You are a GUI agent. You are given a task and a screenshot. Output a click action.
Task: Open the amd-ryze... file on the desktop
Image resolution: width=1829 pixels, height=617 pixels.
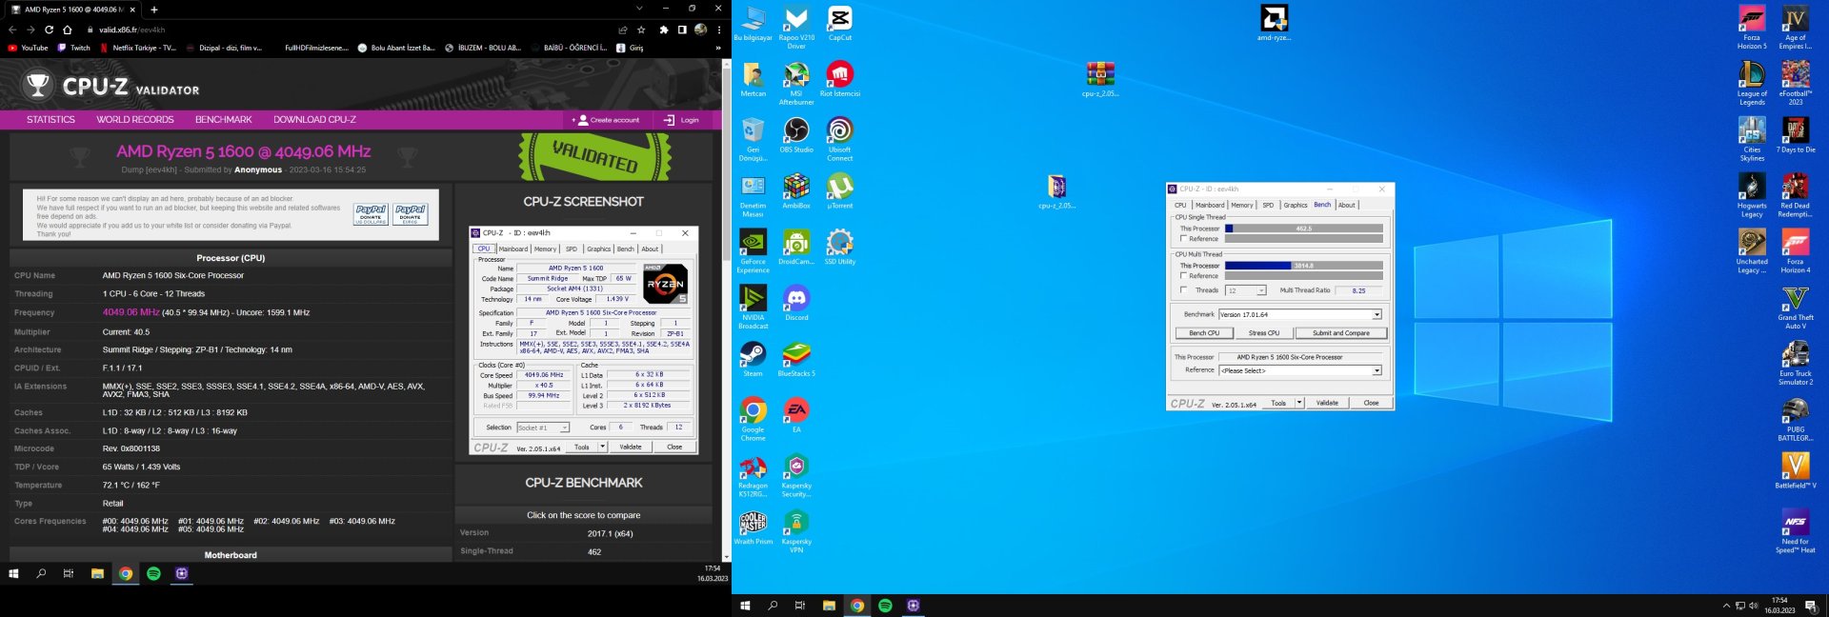pyautogui.click(x=1274, y=25)
